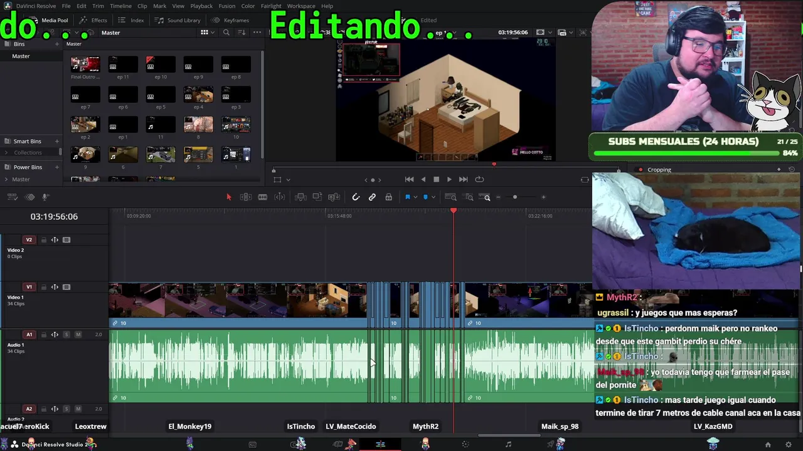Open the Index panel
The width and height of the screenshot is (803, 451).
131,20
